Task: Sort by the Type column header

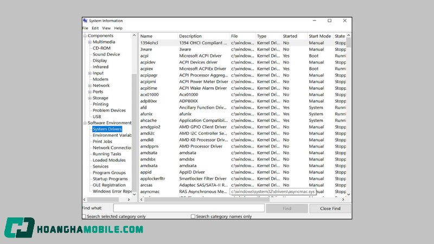Action: pyautogui.click(x=268, y=36)
